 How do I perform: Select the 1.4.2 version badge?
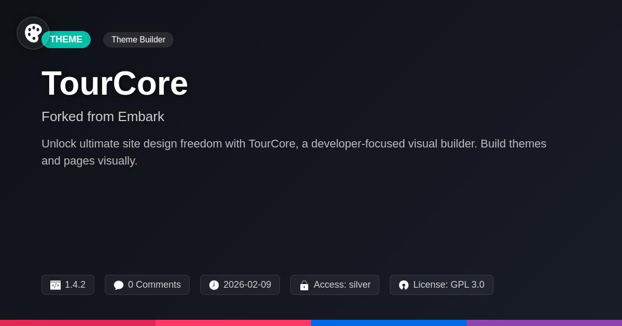68,285
